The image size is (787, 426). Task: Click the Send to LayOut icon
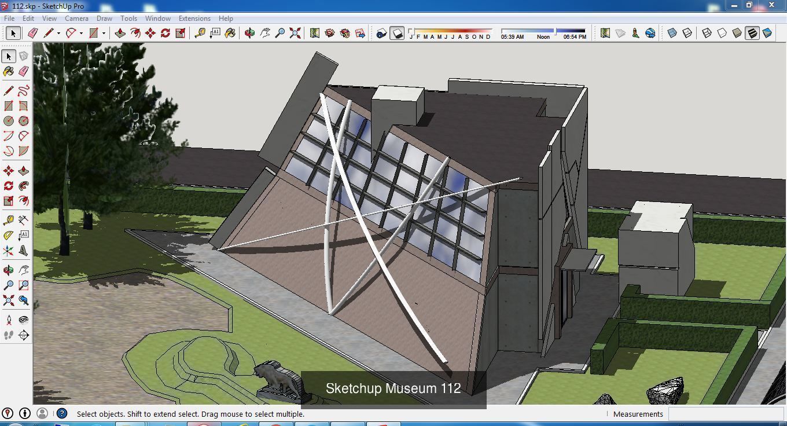360,33
